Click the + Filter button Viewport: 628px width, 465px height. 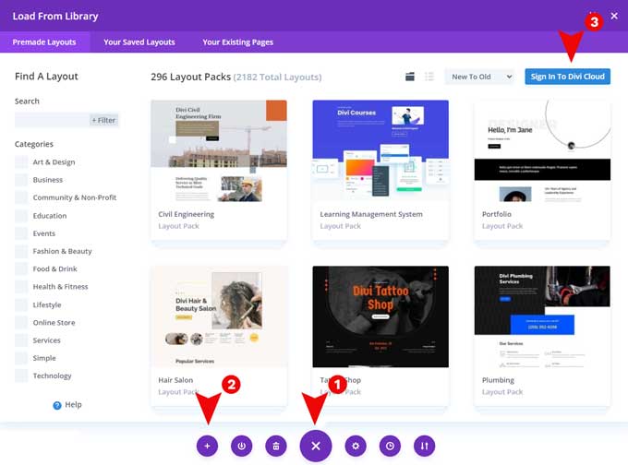pyautogui.click(x=103, y=120)
